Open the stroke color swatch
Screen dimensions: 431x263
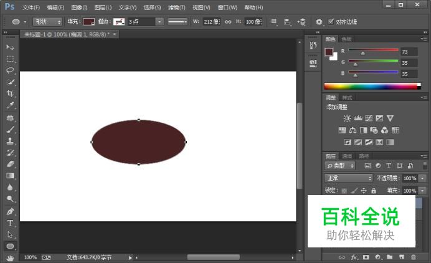coord(119,22)
